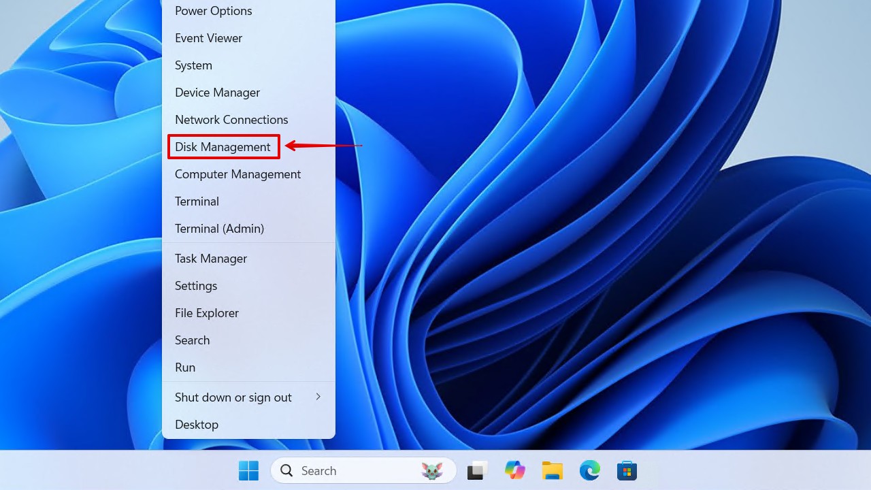This screenshot has height=490, width=871.
Task: Open Settings from the power user menu
Action: click(x=196, y=285)
